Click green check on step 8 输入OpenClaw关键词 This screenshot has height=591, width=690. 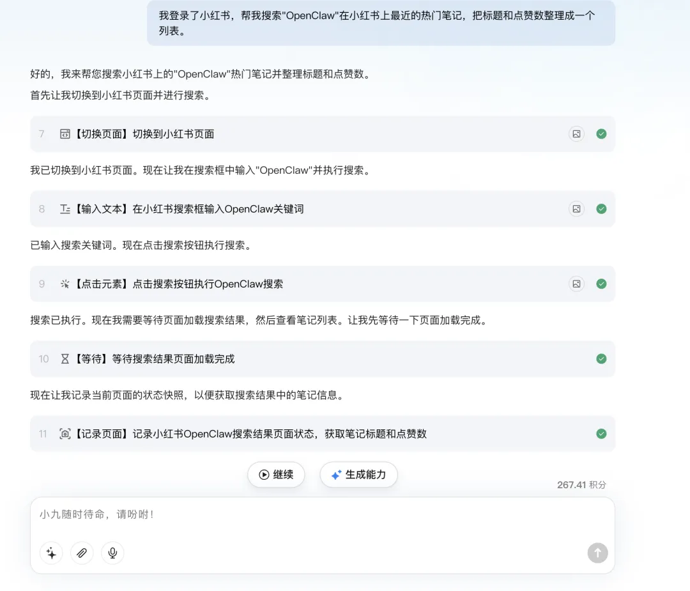(x=601, y=209)
